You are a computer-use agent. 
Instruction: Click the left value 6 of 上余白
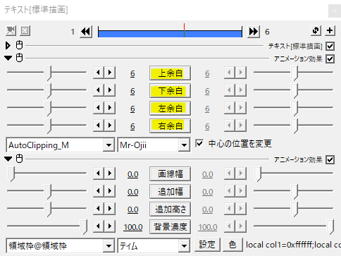click(132, 73)
